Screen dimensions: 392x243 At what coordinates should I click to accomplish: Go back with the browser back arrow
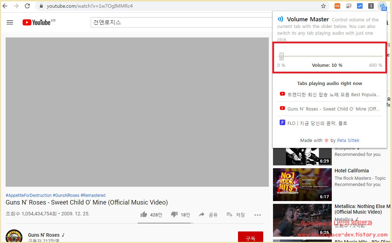tap(5, 6)
